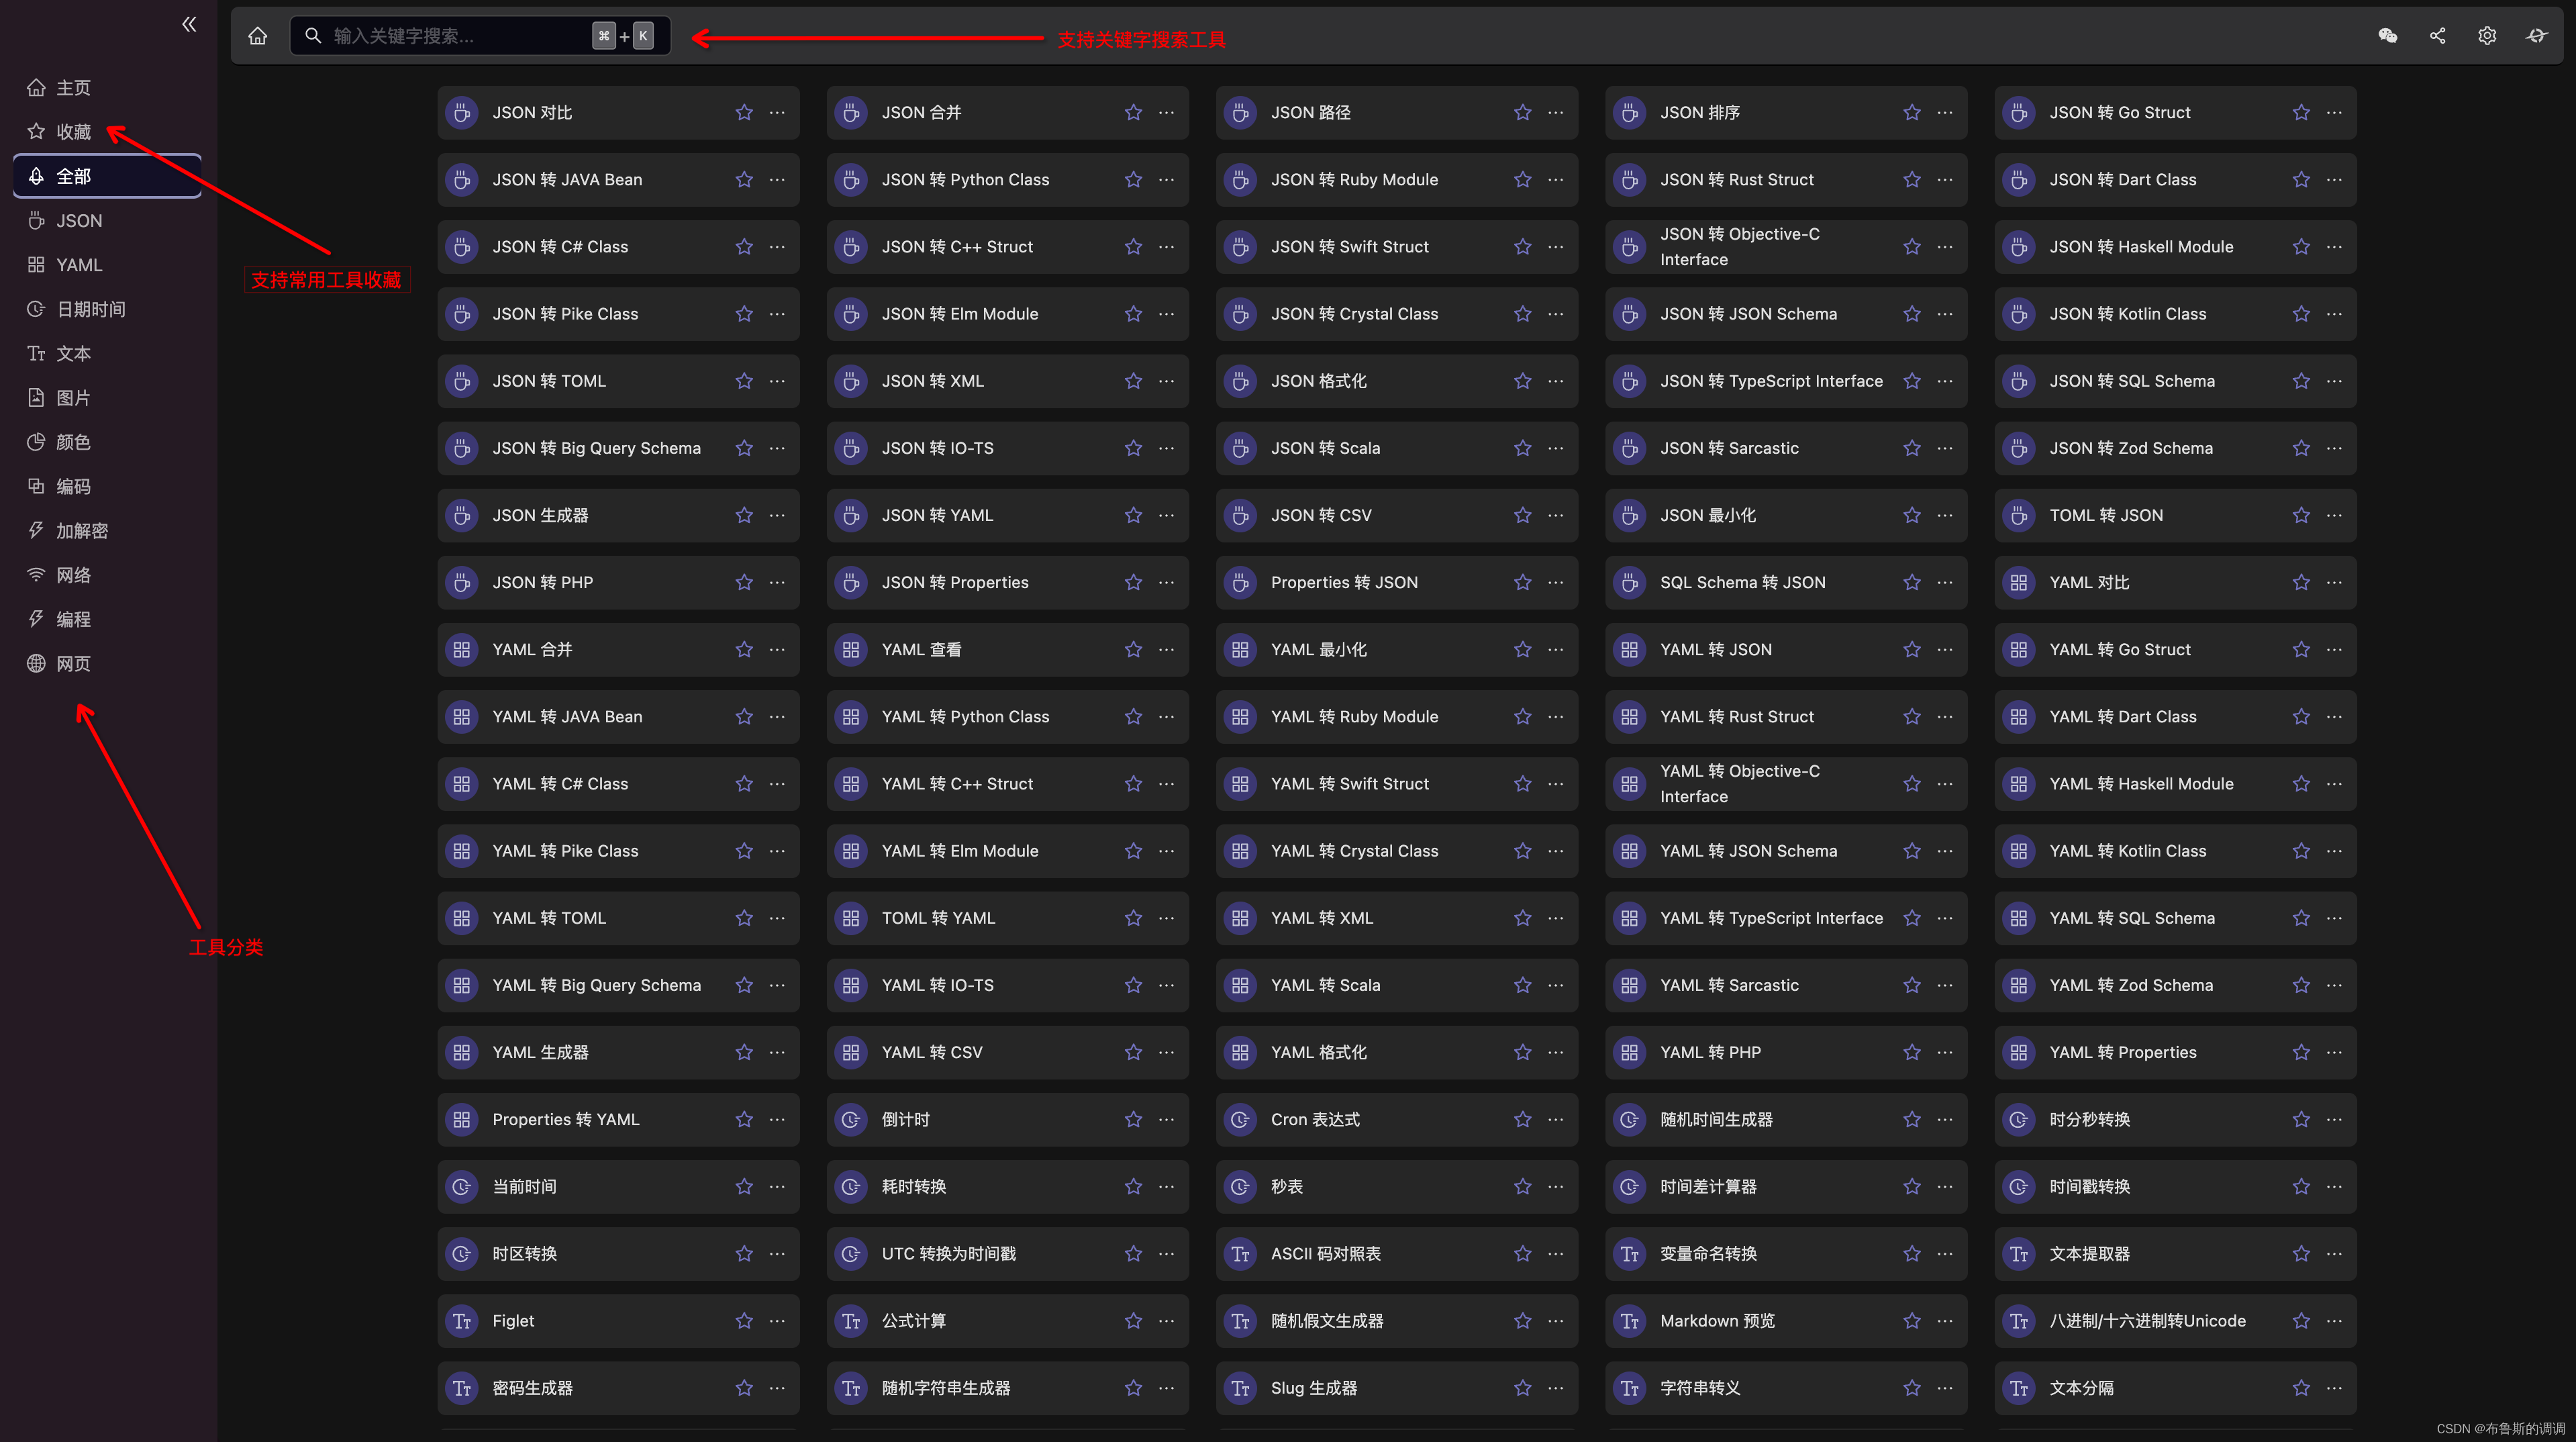Click the JSON 对比 tool icon
The width and height of the screenshot is (2576, 1442).
coord(461,113)
